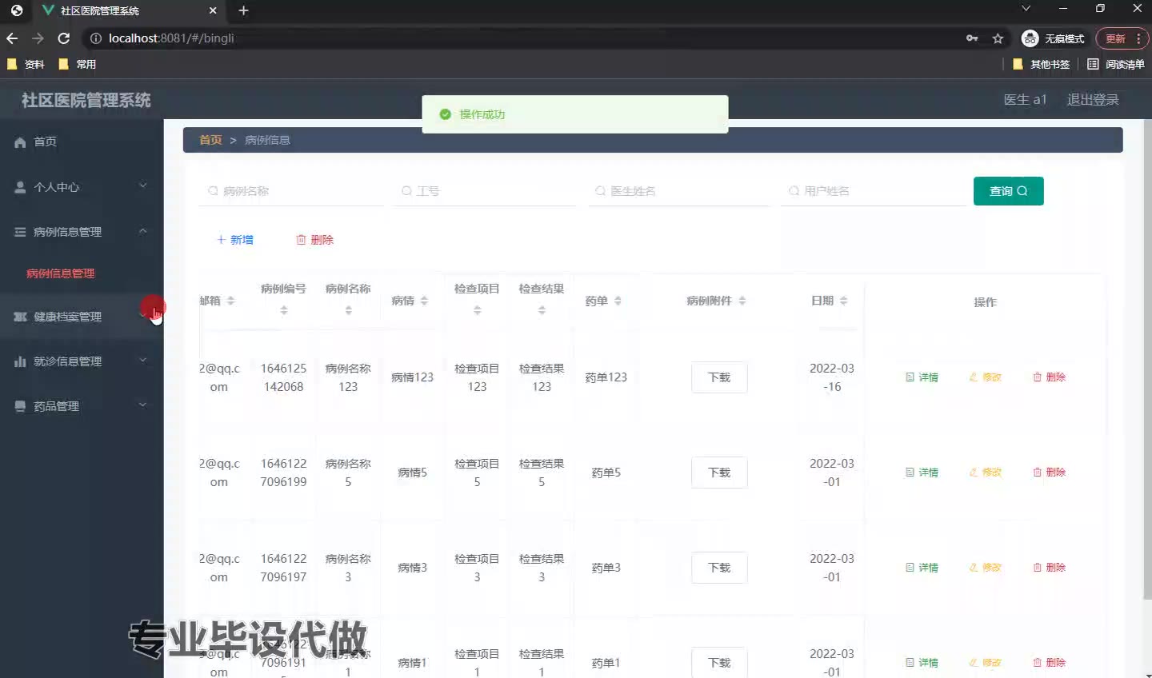Reload the page with the browser refresh icon
This screenshot has height=678, width=1152.
click(x=64, y=38)
